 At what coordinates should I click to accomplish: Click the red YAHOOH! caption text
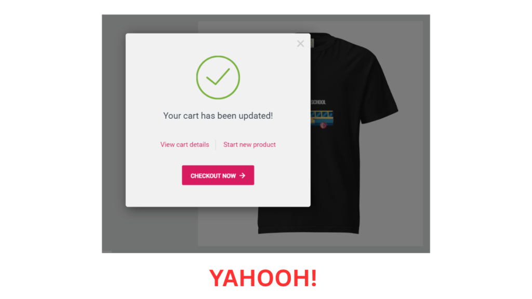(x=263, y=278)
